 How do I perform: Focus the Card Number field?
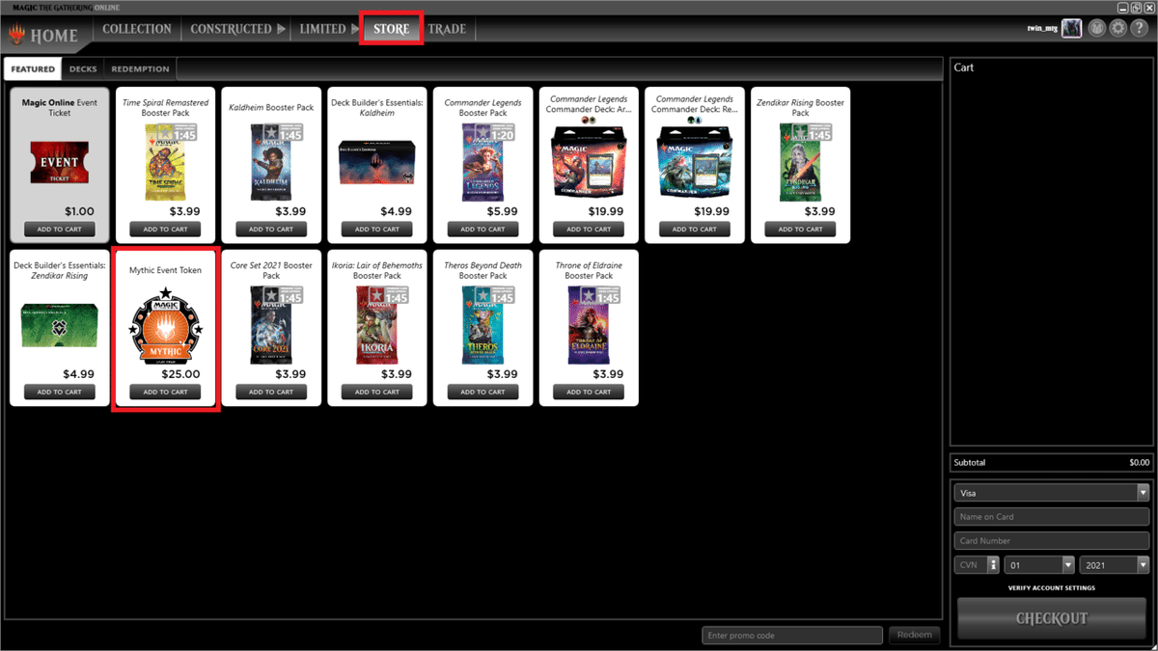click(1052, 541)
